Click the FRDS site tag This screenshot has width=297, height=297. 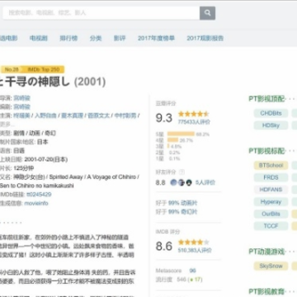271,177
